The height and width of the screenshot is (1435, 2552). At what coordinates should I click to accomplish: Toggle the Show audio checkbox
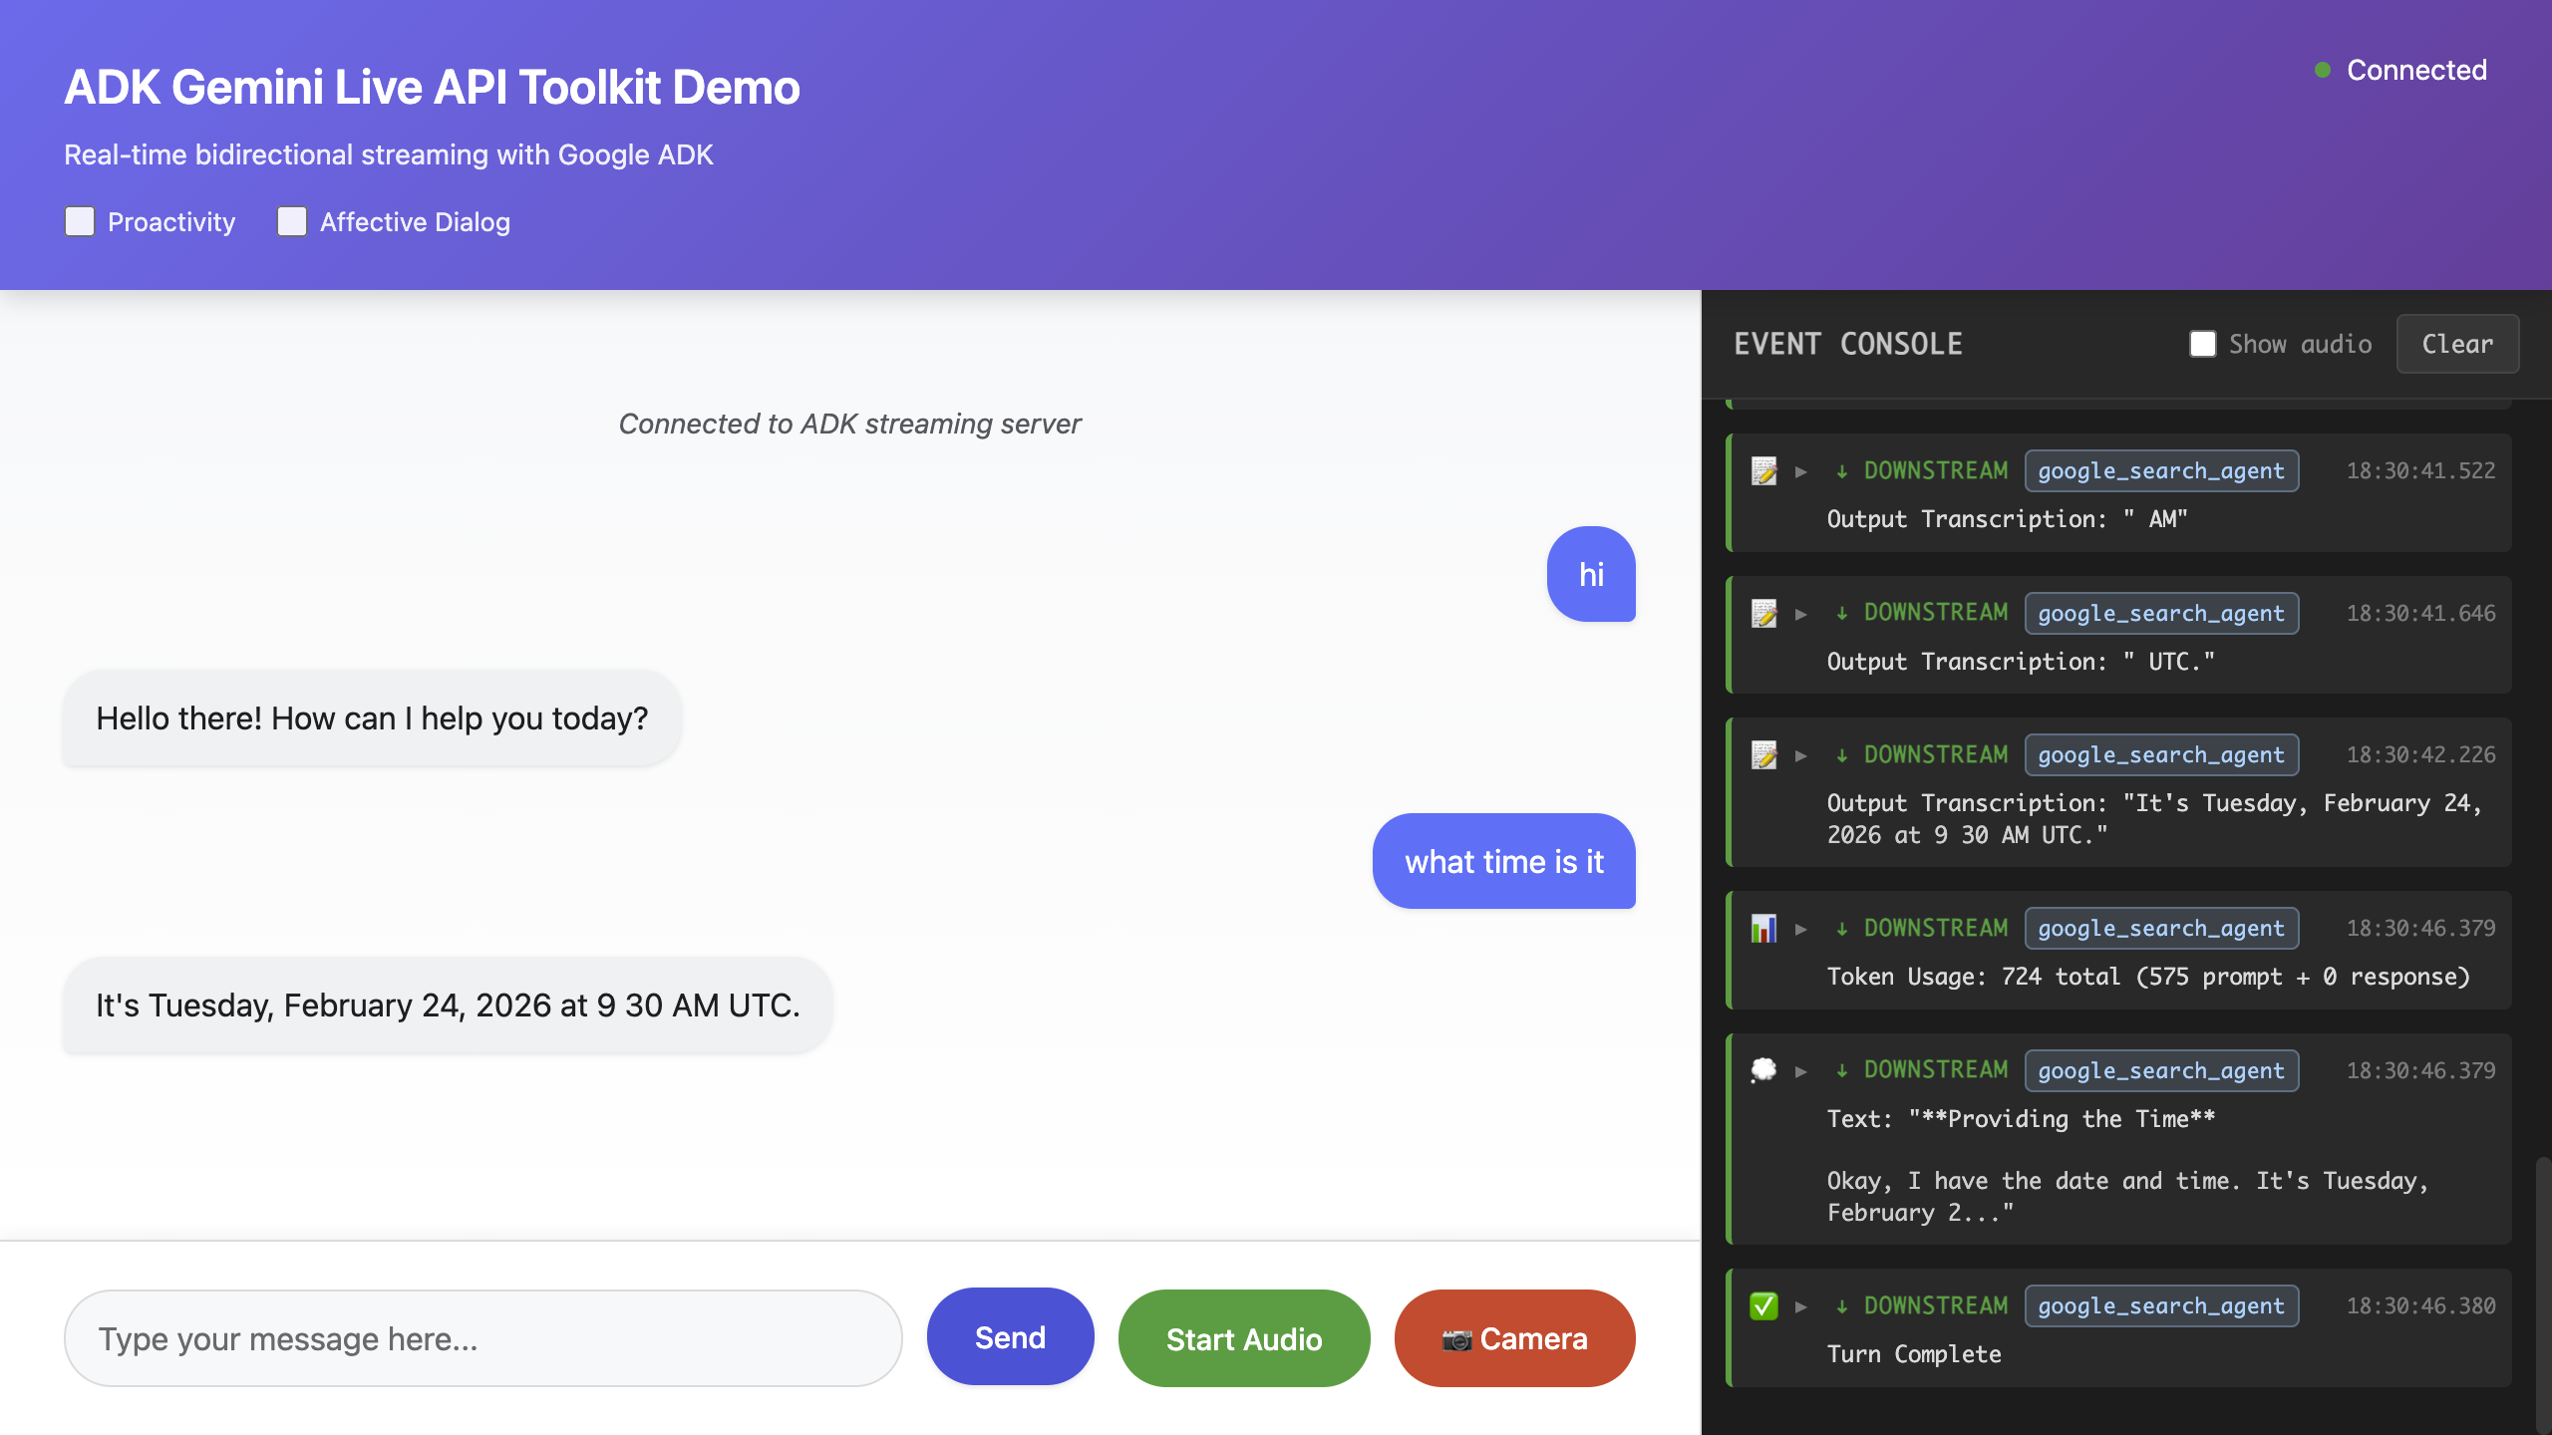tap(2202, 344)
